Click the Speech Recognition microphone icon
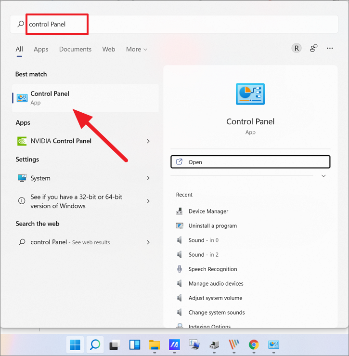 pyautogui.click(x=180, y=269)
